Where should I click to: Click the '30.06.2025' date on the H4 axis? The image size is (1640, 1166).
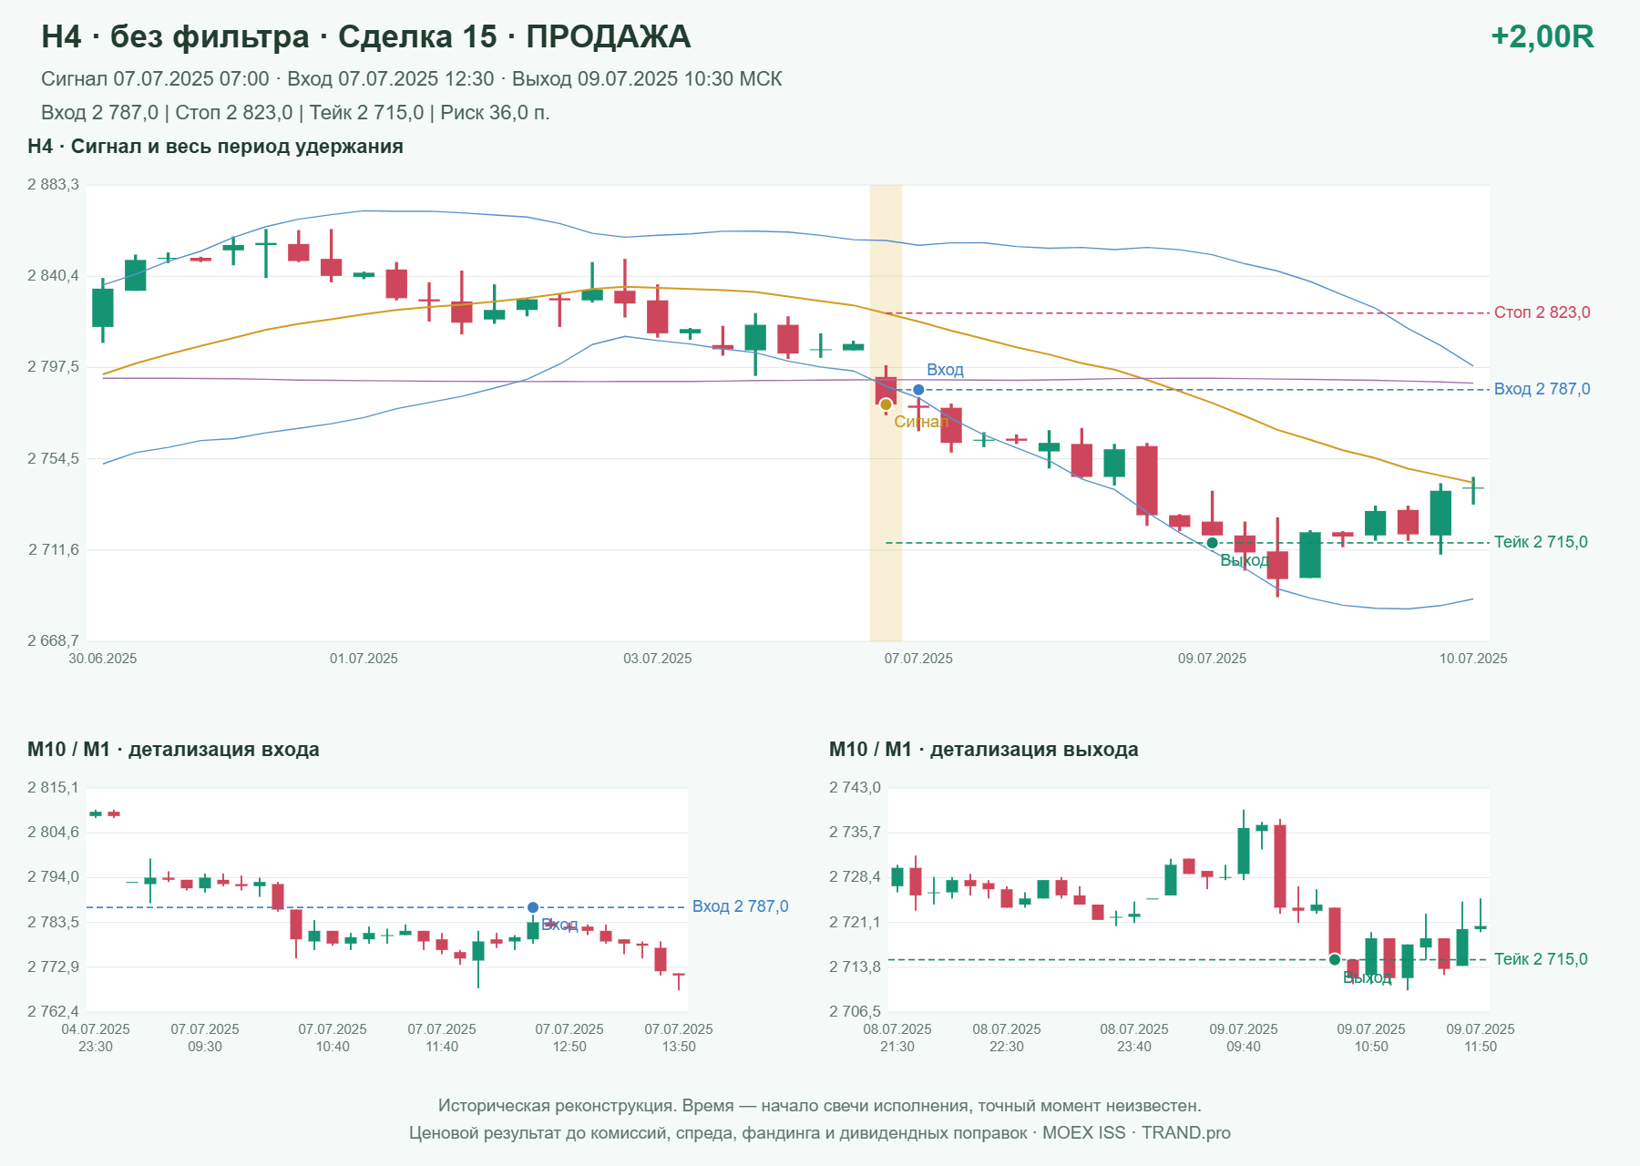(103, 659)
